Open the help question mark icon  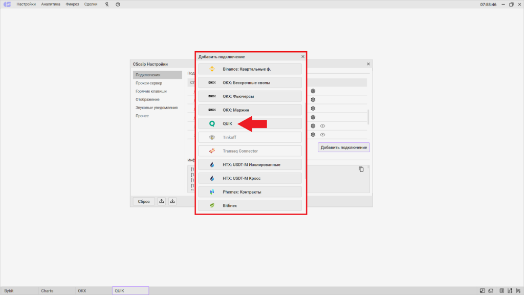click(x=118, y=4)
